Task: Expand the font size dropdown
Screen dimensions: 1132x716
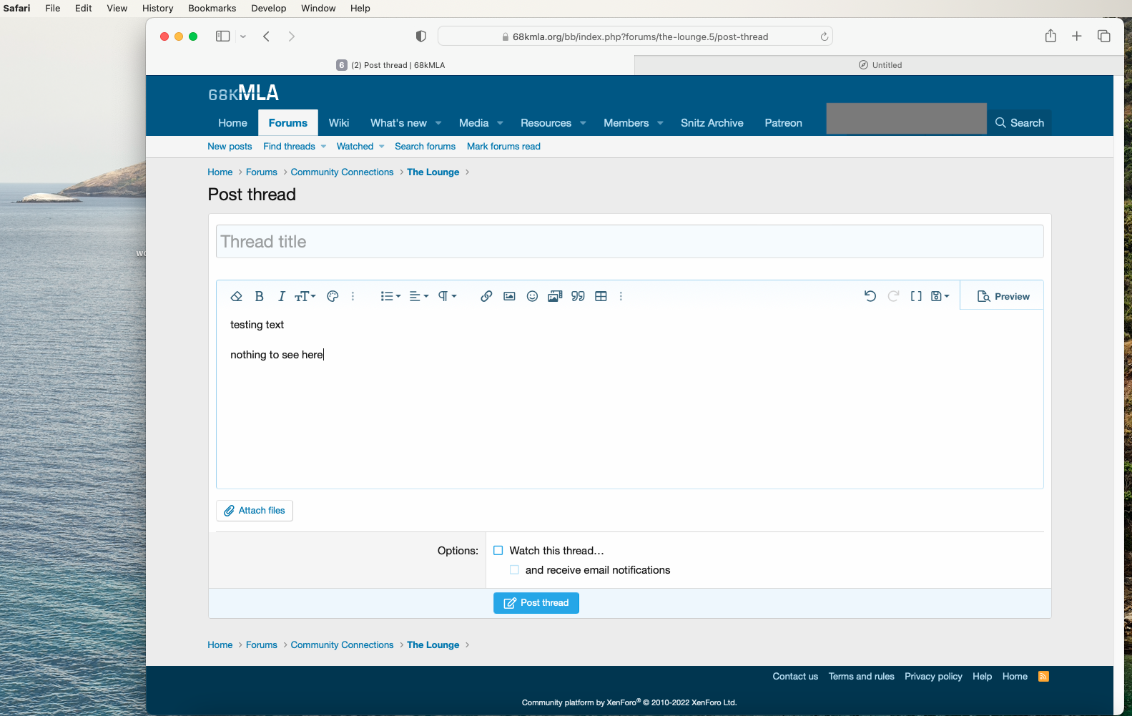Action: (305, 296)
